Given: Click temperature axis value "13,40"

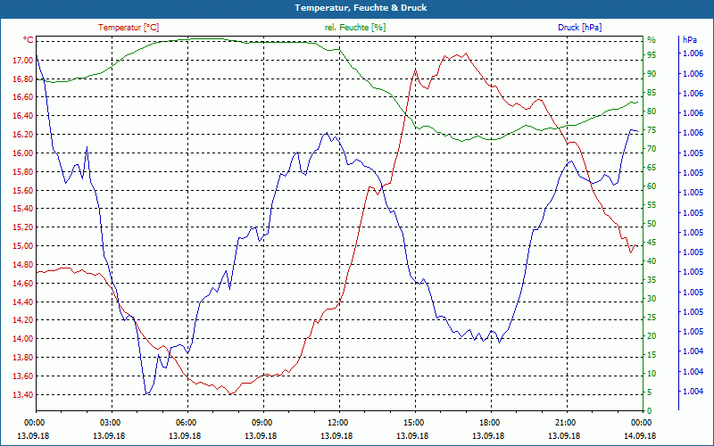Looking at the screenshot, I should point(25,394).
